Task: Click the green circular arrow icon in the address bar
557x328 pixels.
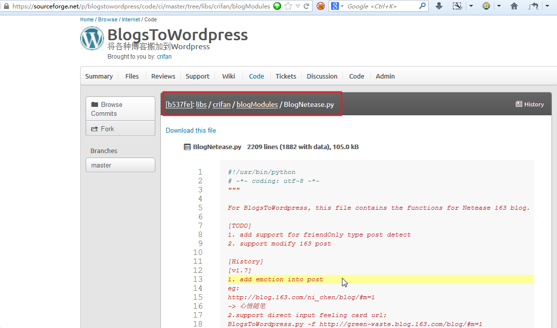Action: point(277,6)
